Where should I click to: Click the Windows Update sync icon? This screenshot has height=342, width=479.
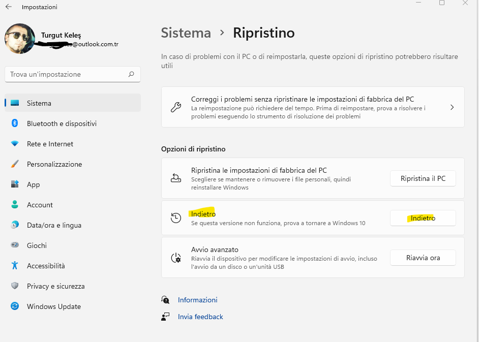pos(15,306)
